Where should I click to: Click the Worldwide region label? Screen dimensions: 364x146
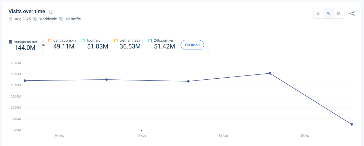pos(48,19)
